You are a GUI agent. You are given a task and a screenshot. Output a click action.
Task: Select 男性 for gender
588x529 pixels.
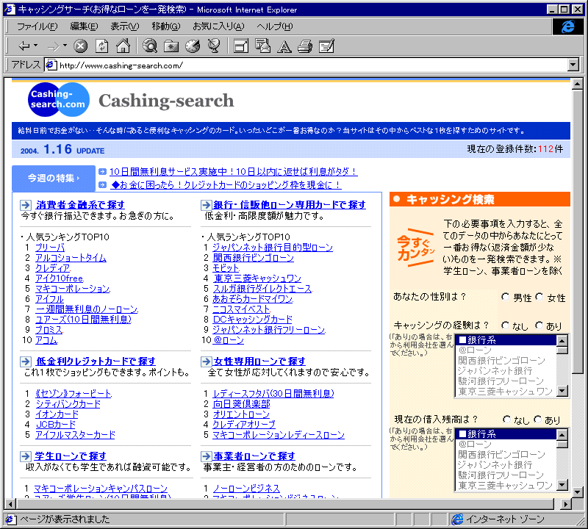pos(506,297)
